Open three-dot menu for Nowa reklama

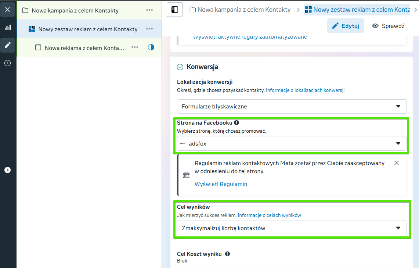[135, 47]
